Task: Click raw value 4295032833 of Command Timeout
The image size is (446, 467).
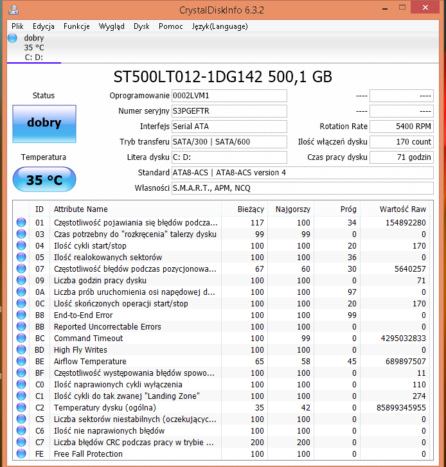Action: click(x=403, y=338)
